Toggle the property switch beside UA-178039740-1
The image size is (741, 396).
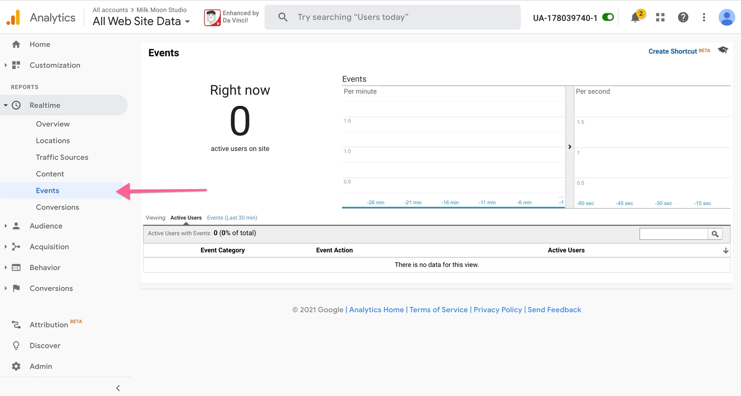coord(608,17)
